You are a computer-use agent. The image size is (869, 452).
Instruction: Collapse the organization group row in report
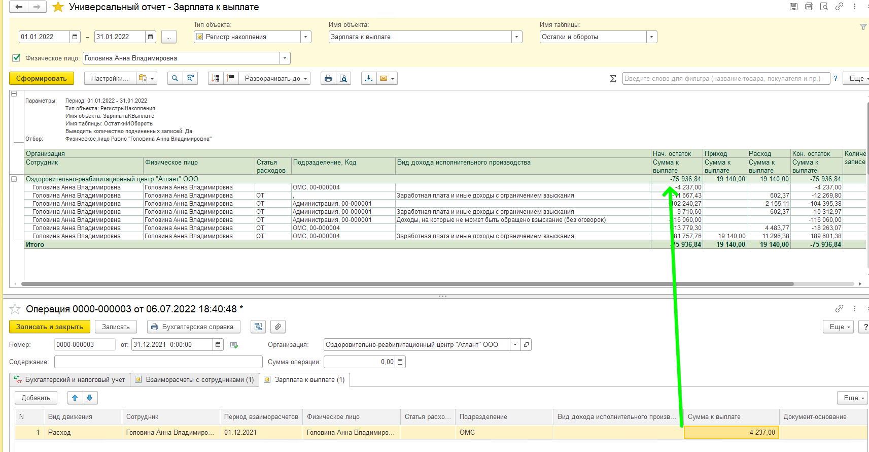pyautogui.click(x=14, y=179)
